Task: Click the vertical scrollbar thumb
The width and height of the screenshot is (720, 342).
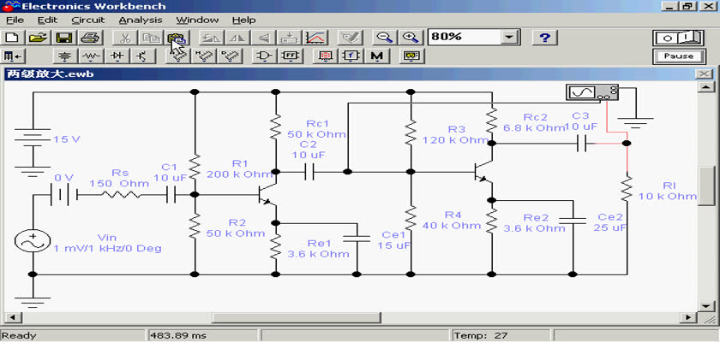Action: point(705,186)
